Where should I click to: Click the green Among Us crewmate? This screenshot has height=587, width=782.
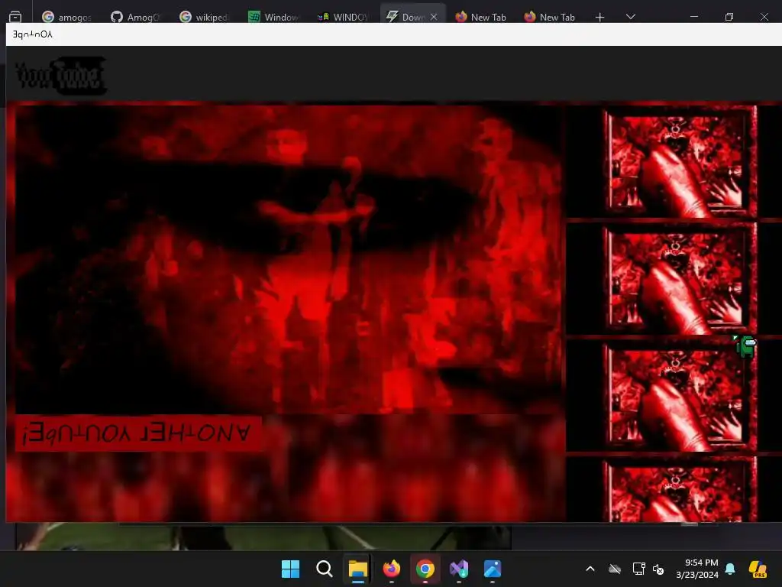point(745,346)
